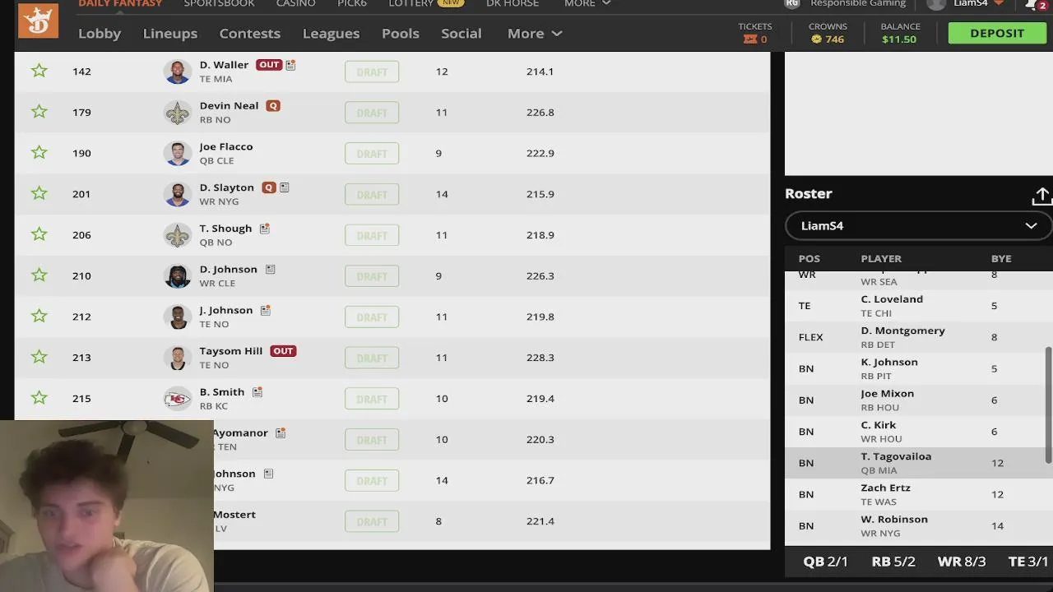Go to the Lobby tab

coord(100,33)
